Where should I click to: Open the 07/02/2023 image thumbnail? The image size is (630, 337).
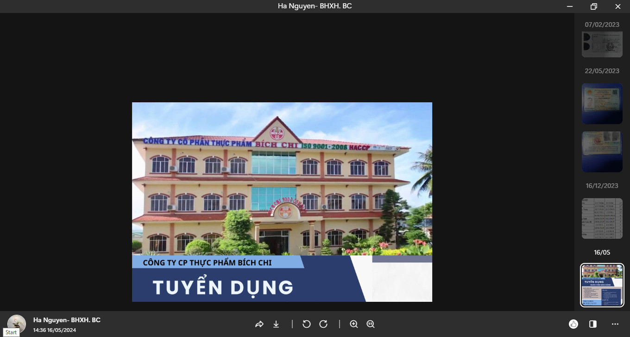tap(602, 44)
